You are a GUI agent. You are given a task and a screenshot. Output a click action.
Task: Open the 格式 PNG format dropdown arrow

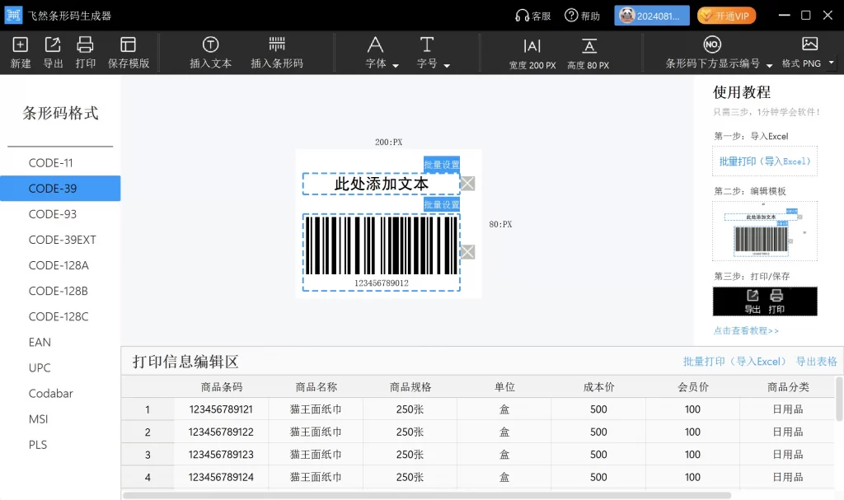[x=831, y=63]
